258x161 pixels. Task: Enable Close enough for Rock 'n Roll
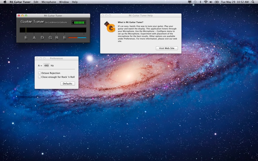(39, 77)
